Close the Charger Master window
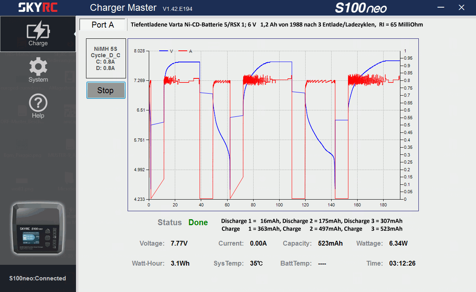 click(x=462, y=8)
